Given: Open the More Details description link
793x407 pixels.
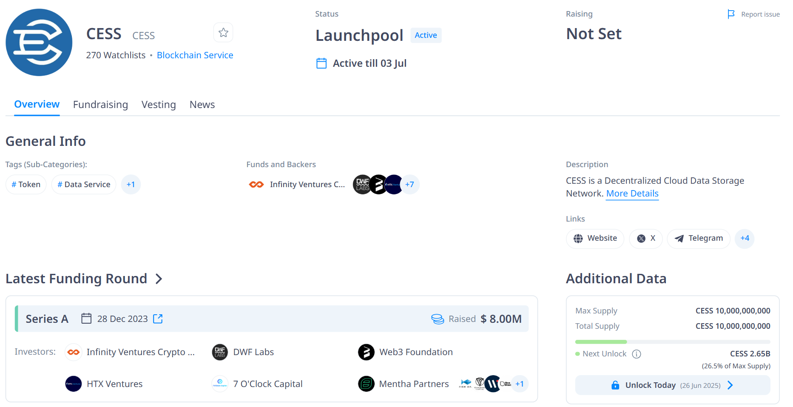Looking at the screenshot, I should 632,194.
